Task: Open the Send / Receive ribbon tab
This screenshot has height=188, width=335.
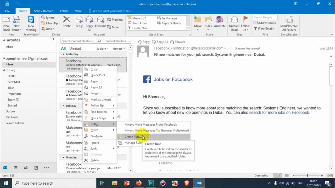Action: (x=43, y=11)
